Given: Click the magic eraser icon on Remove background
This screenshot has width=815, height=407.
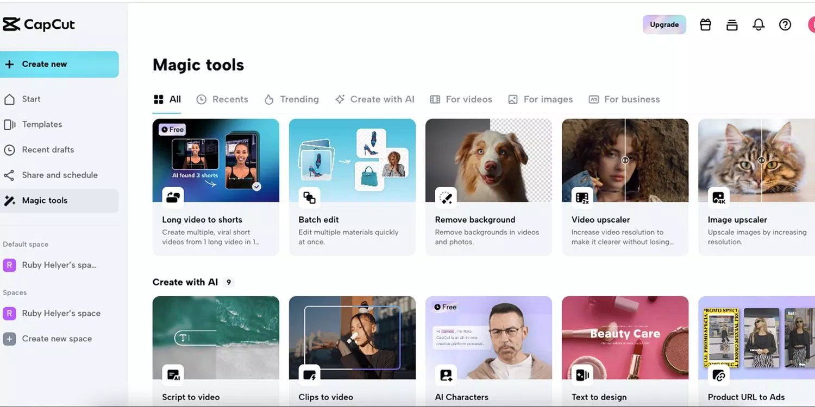Looking at the screenshot, I should point(446,198).
